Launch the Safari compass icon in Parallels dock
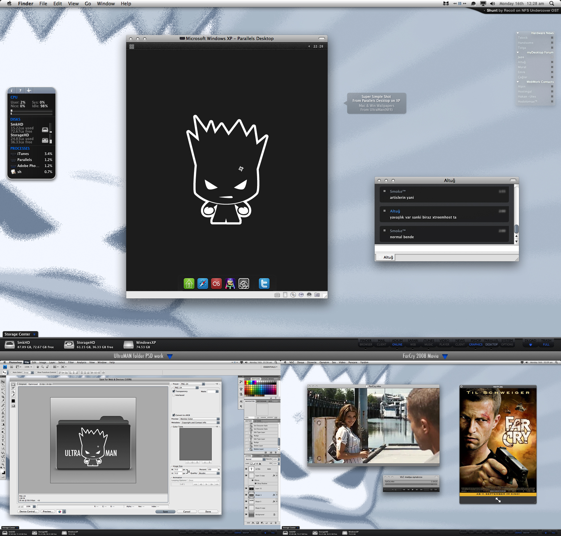Image resolution: width=561 pixels, height=536 pixels. (x=203, y=284)
